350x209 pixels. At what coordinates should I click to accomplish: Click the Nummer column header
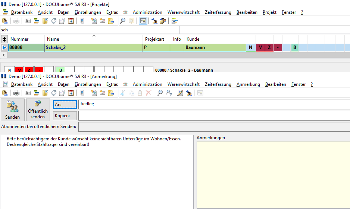[x=26, y=39]
